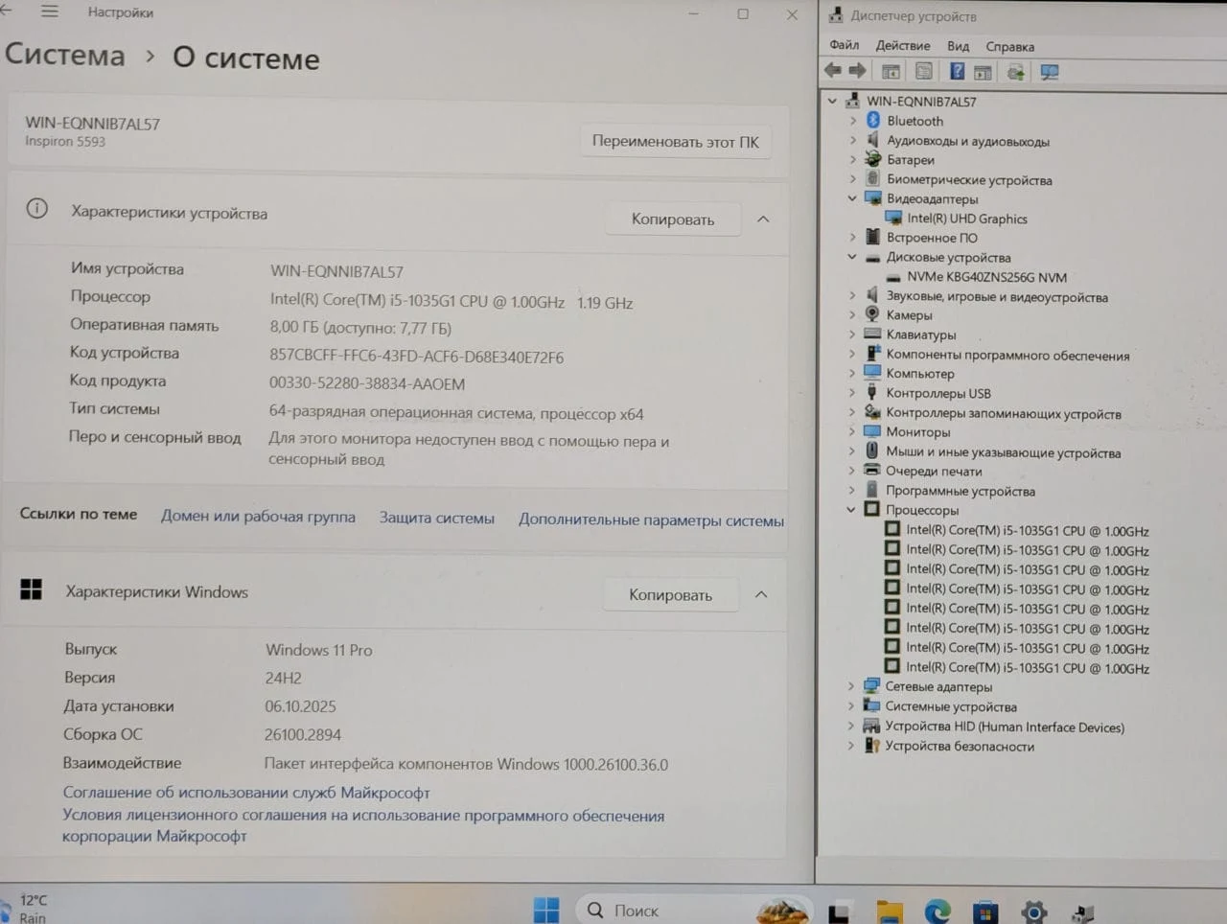The height and width of the screenshot is (924, 1227).
Task: Click the Система breadcrumb in Settings header
Action: click(64, 55)
